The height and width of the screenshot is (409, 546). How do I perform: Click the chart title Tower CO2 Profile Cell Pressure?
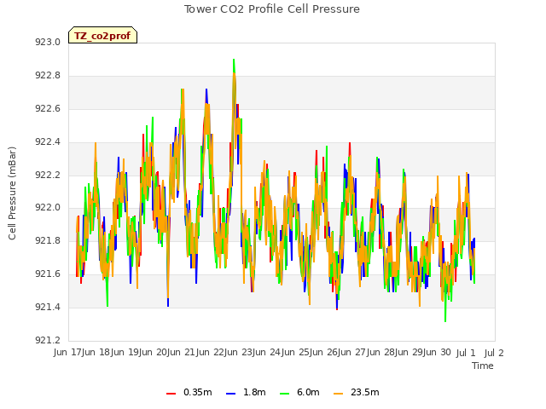271,9
